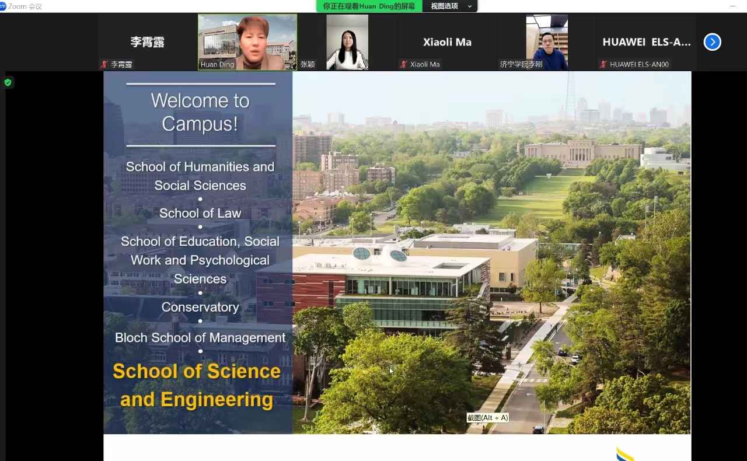Click the green screen-sharing notification banner
The image size is (747, 461).
369,6
